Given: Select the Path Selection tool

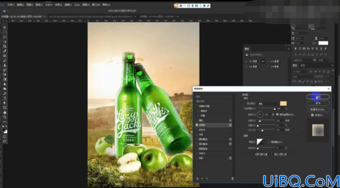Looking at the screenshot, I should 4,103.
